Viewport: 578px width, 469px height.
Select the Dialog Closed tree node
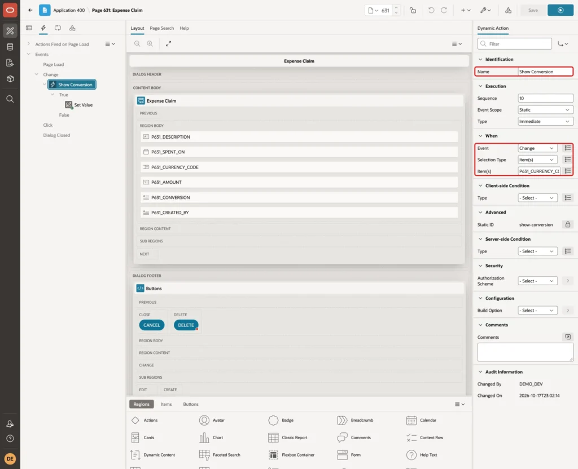click(x=56, y=135)
